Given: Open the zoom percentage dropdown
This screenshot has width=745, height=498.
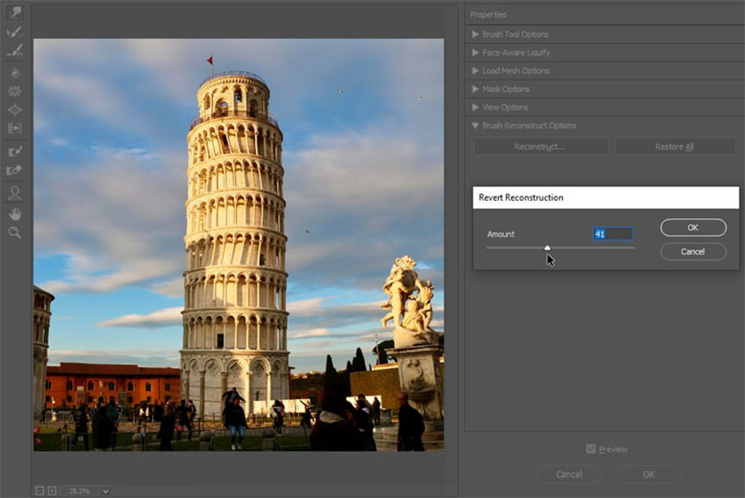Looking at the screenshot, I should [x=104, y=490].
